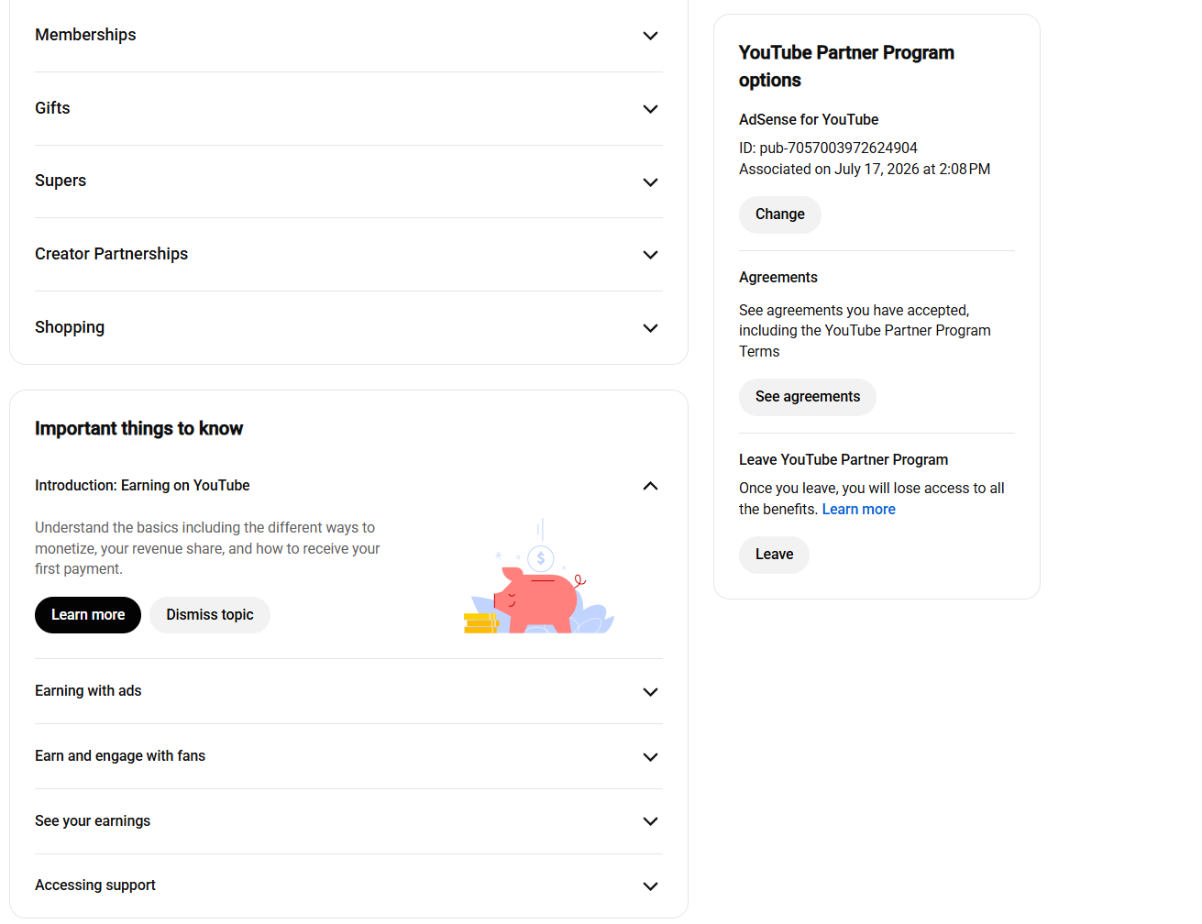
Task: Click the piggy bank illustration
Action: coord(538,577)
